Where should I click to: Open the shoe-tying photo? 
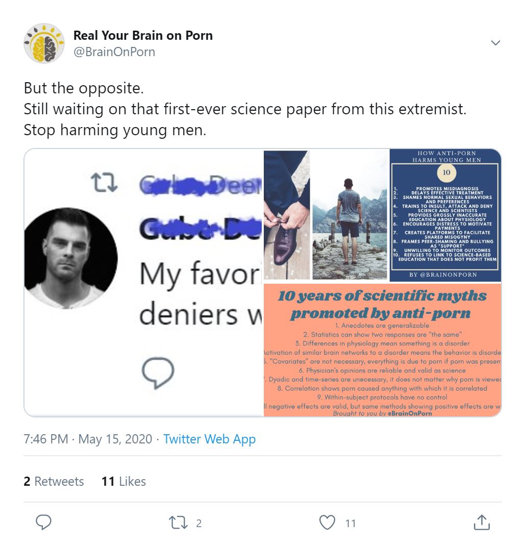[x=287, y=215]
